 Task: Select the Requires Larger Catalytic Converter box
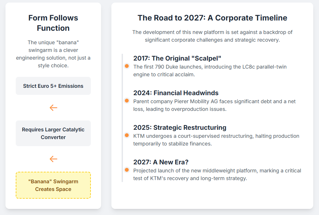click(x=53, y=133)
